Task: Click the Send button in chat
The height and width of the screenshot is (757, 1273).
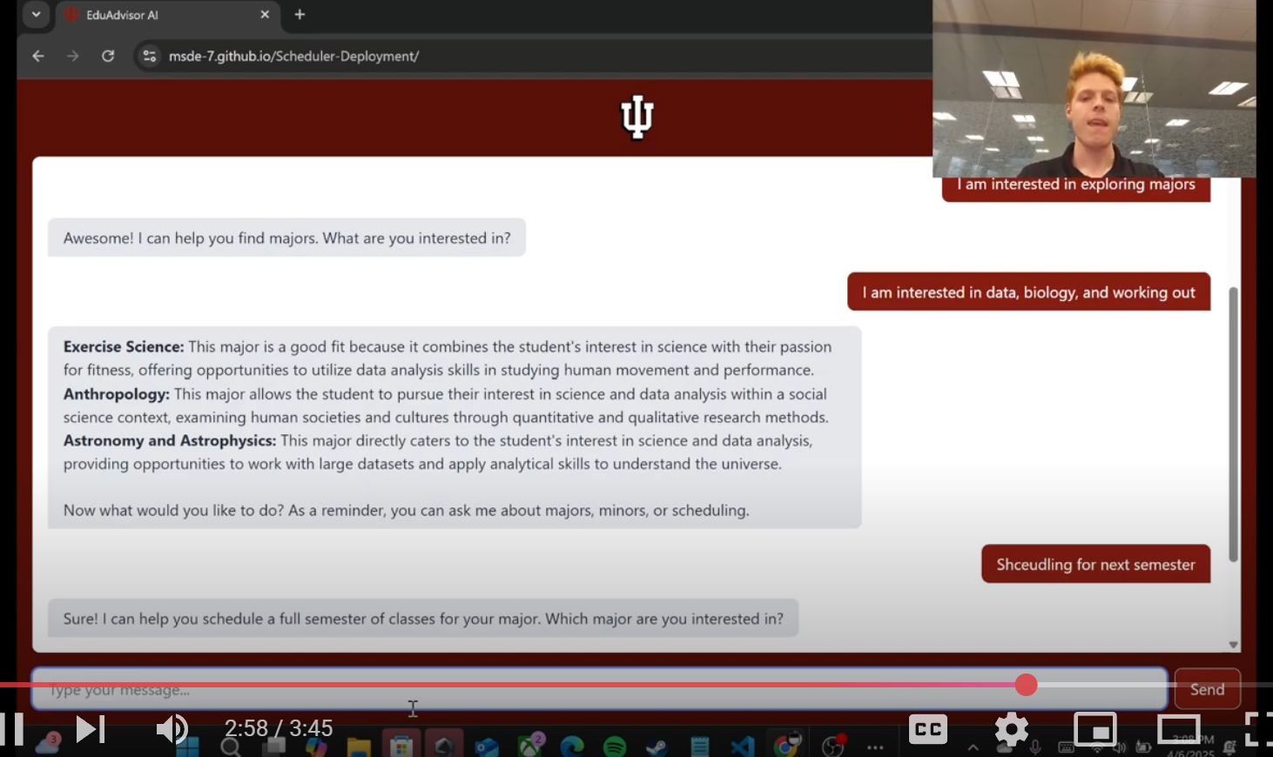Action: click(x=1207, y=689)
